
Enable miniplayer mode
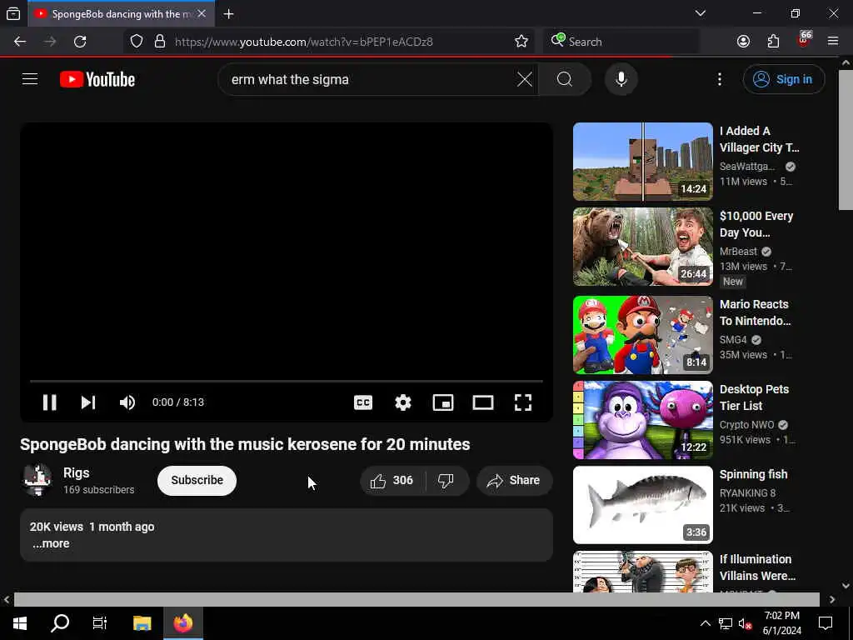click(x=443, y=402)
